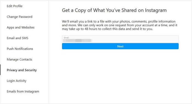Click the word Instagram in the page heading
This screenshot has width=192, height=104.
coord(156,10)
